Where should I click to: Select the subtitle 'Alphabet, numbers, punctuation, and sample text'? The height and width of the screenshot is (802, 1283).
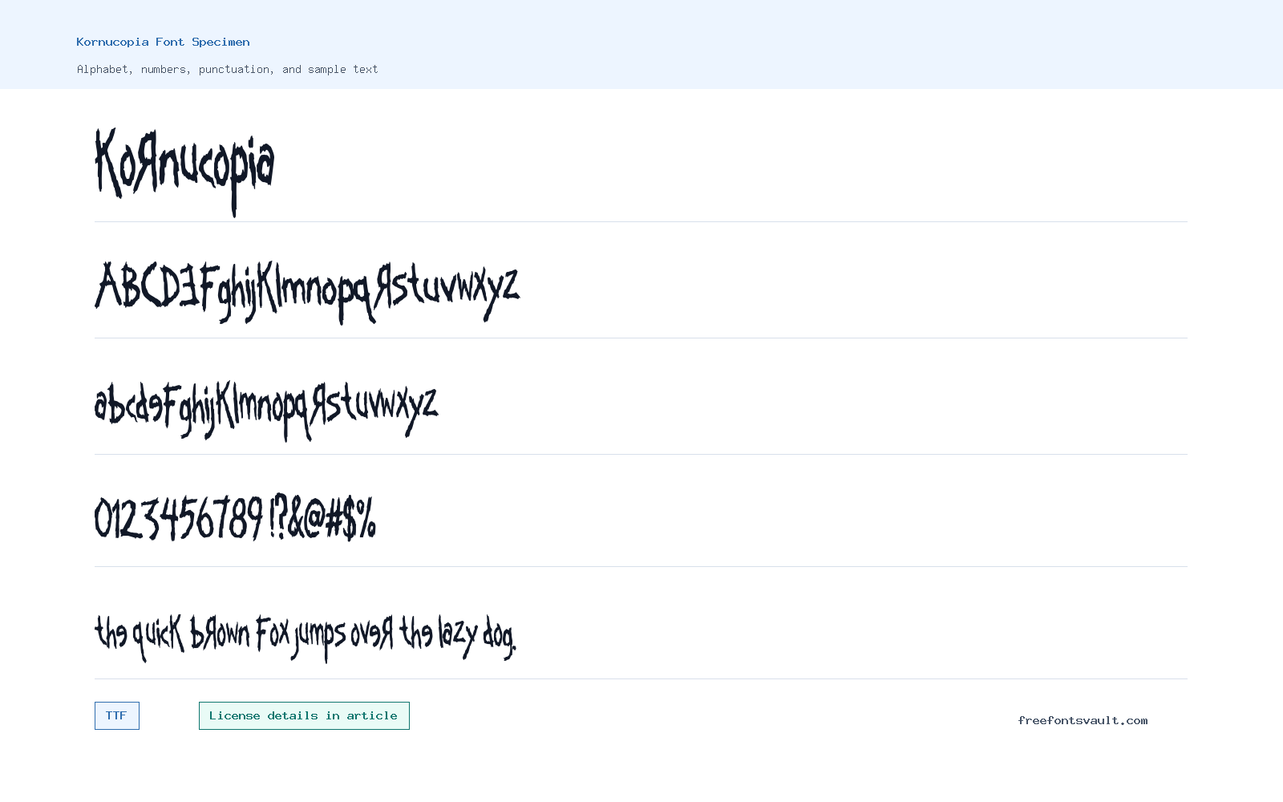[227, 69]
